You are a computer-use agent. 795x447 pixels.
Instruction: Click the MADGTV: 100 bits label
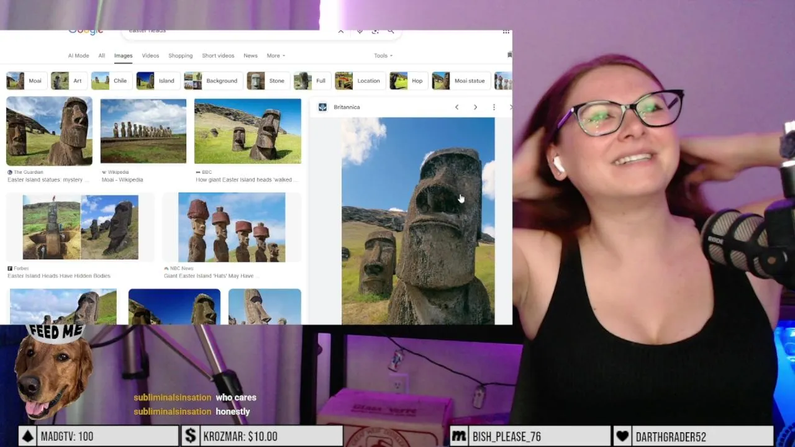pos(67,436)
